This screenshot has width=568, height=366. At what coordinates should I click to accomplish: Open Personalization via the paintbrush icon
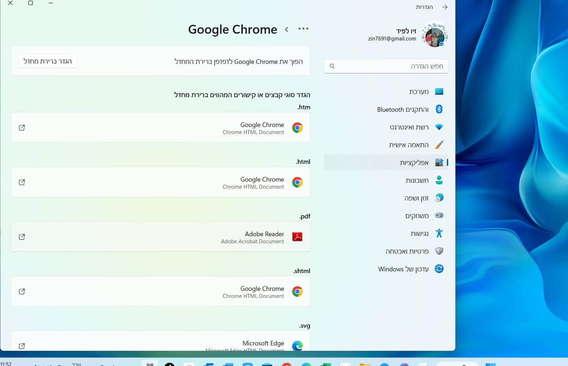439,145
